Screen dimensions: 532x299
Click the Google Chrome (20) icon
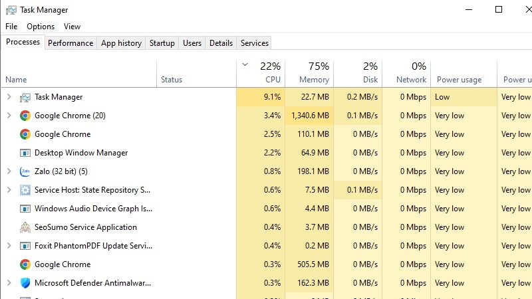coord(25,116)
